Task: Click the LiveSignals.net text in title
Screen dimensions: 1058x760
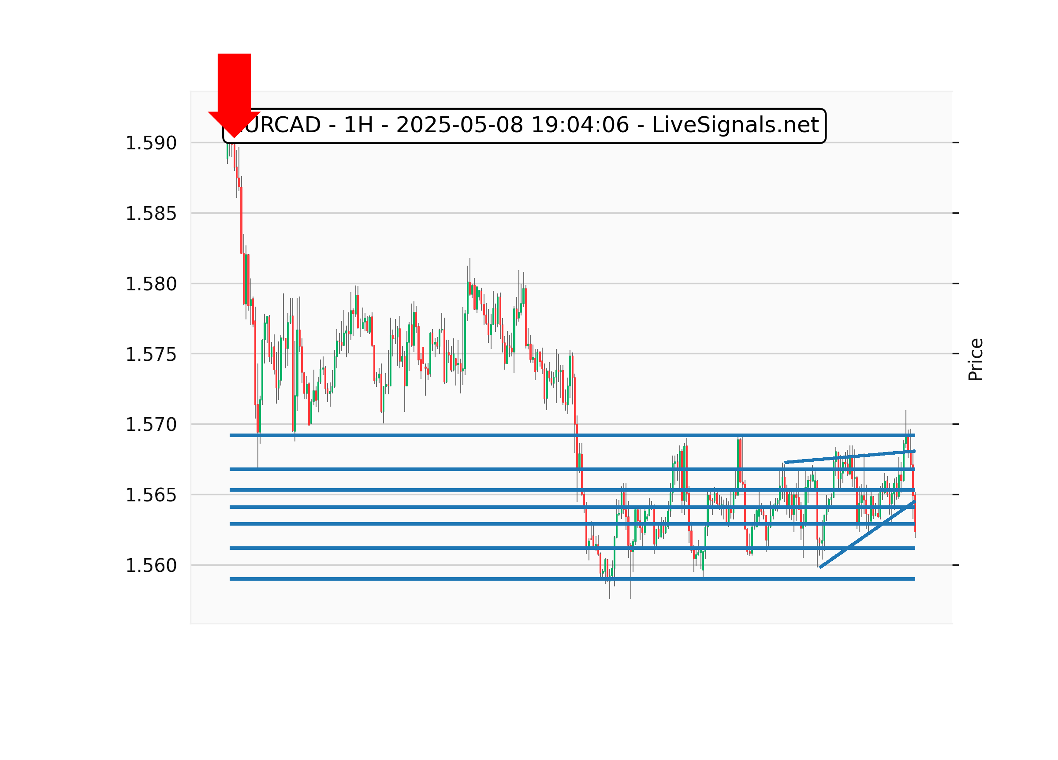Action: click(x=735, y=126)
